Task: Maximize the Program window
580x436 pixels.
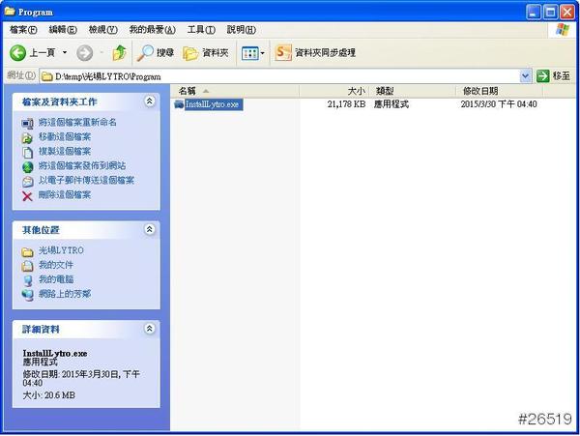Action: tap(550, 13)
